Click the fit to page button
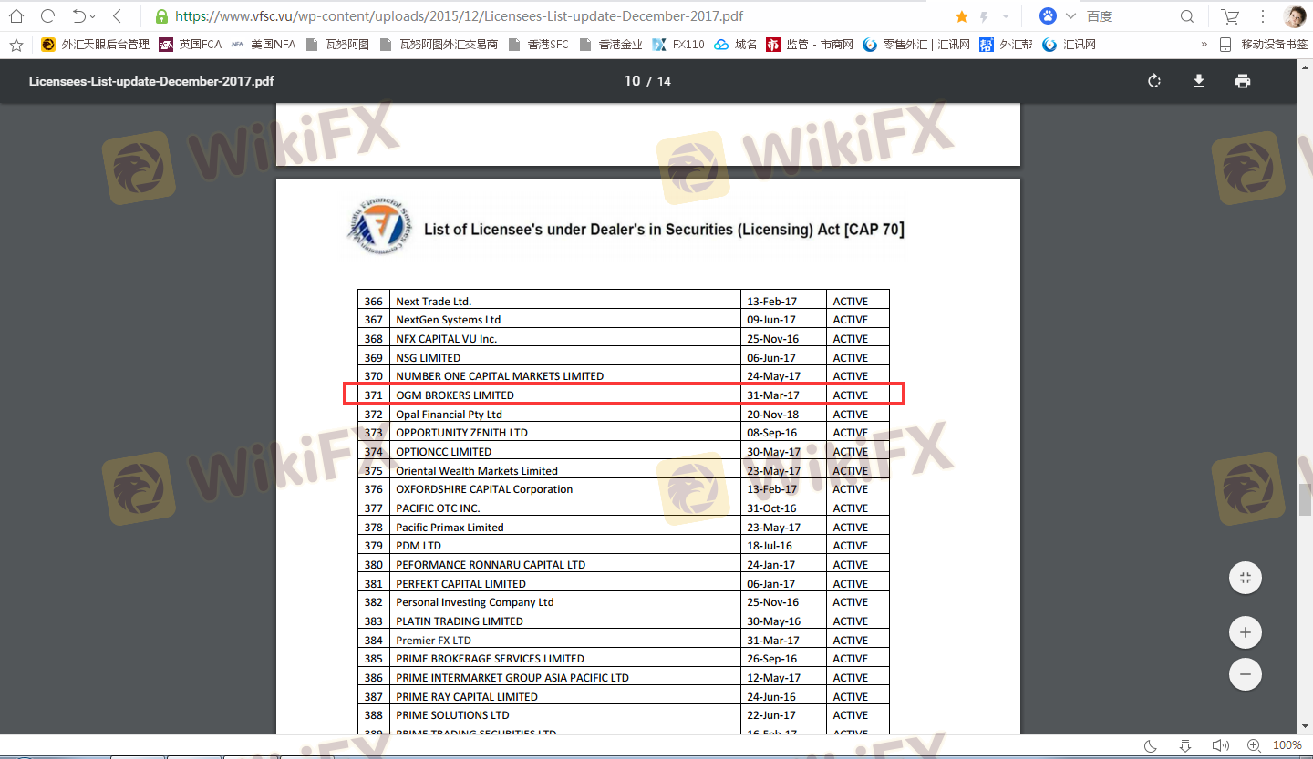 (x=1245, y=579)
